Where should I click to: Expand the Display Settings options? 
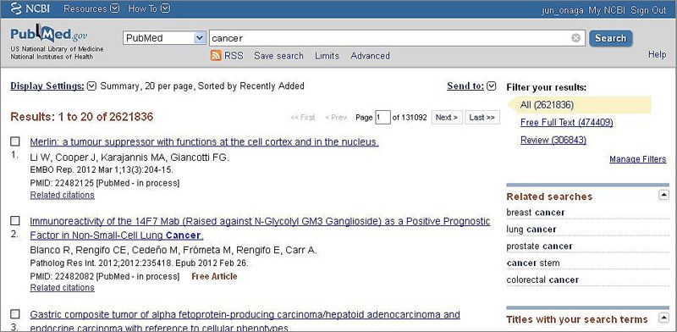53,86
